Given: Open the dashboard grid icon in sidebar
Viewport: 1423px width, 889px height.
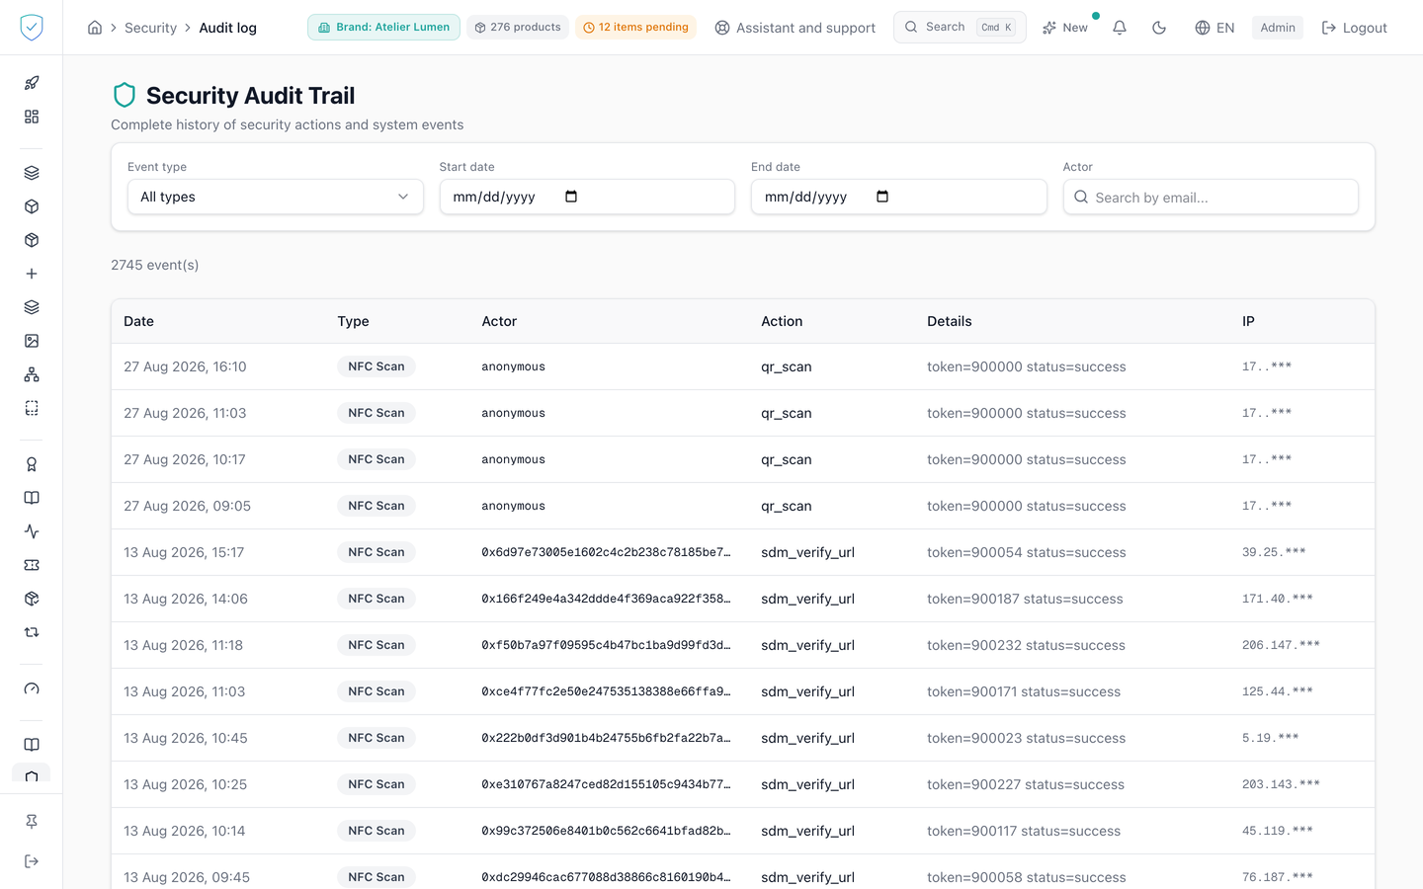Looking at the screenshot, I should tap(32, 117).
